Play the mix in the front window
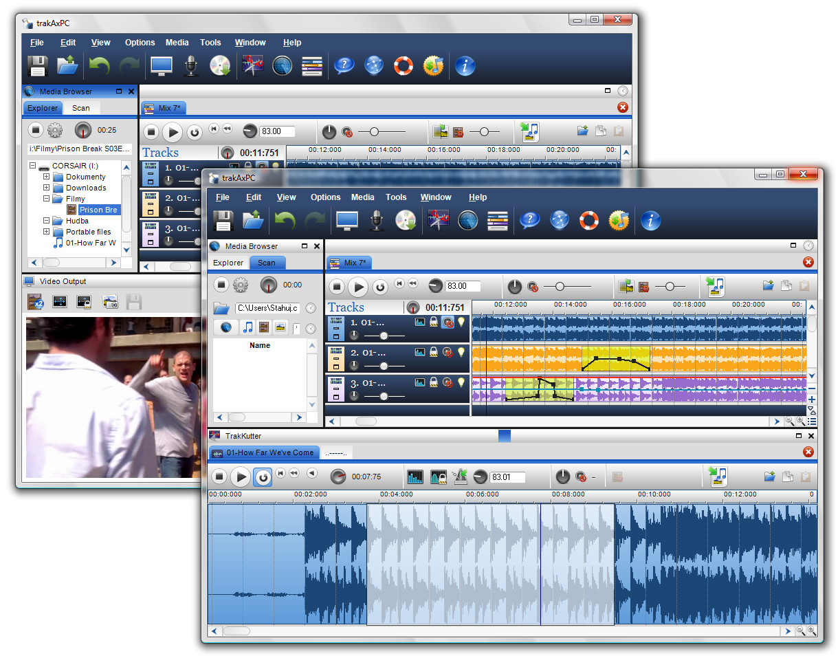Image resolution: width=838 pixels, height=656 pixels. [357, 287]
